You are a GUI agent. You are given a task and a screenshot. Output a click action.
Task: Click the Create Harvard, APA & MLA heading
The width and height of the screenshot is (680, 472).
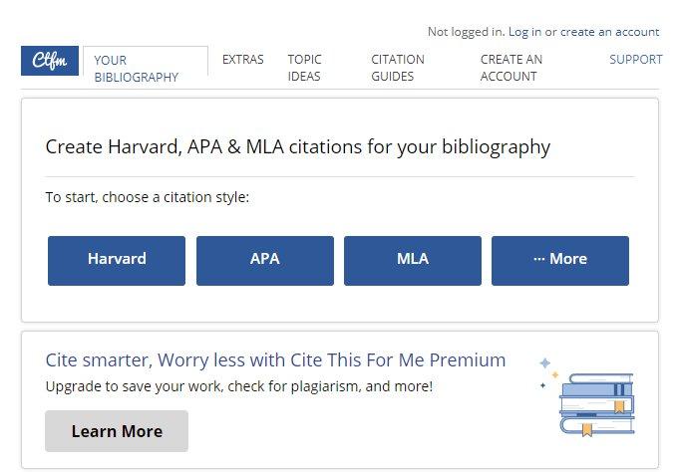pos(298,147)
